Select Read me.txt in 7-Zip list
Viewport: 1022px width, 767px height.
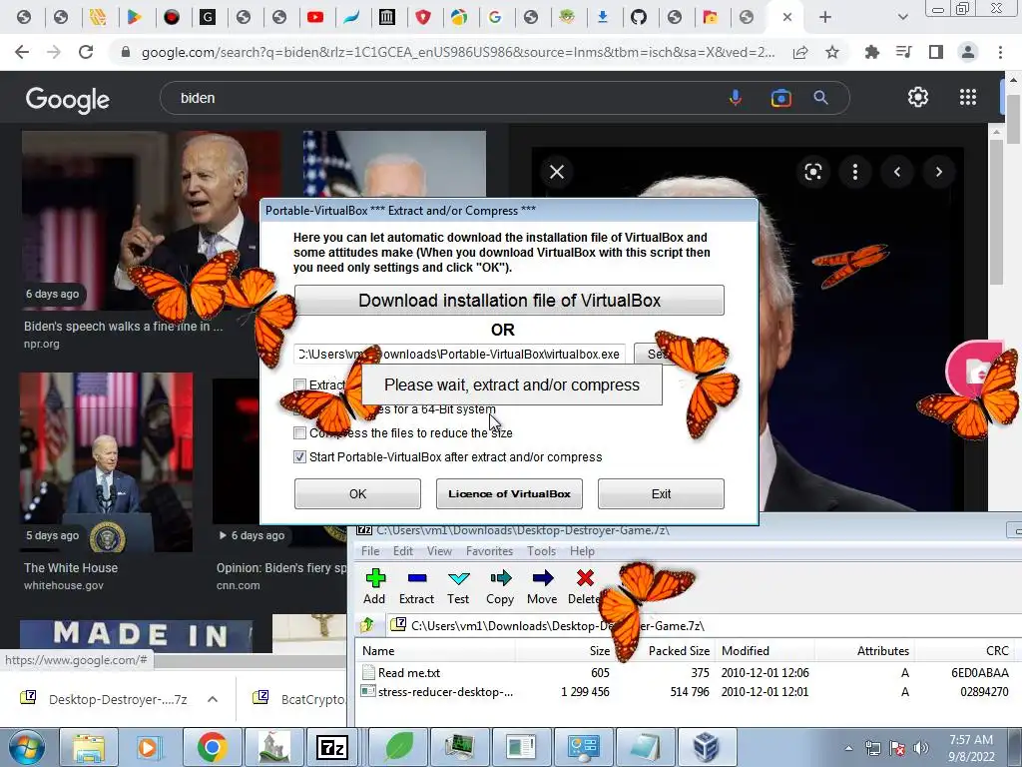[x=408, y=672]
